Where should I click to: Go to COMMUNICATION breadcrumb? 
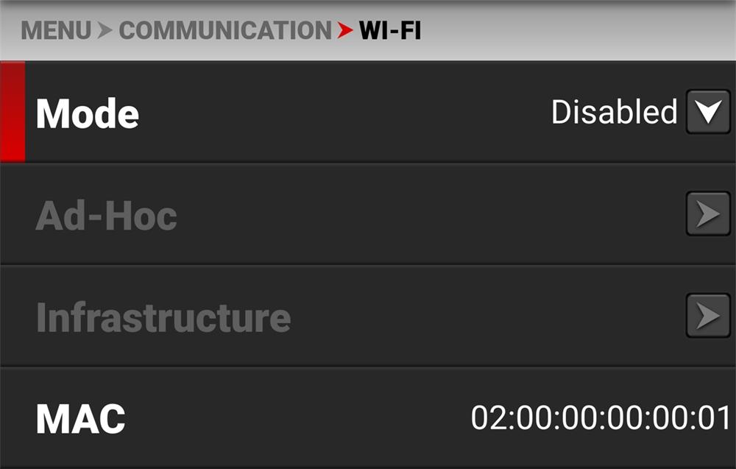pyautogui.click(x=225, y=30)
